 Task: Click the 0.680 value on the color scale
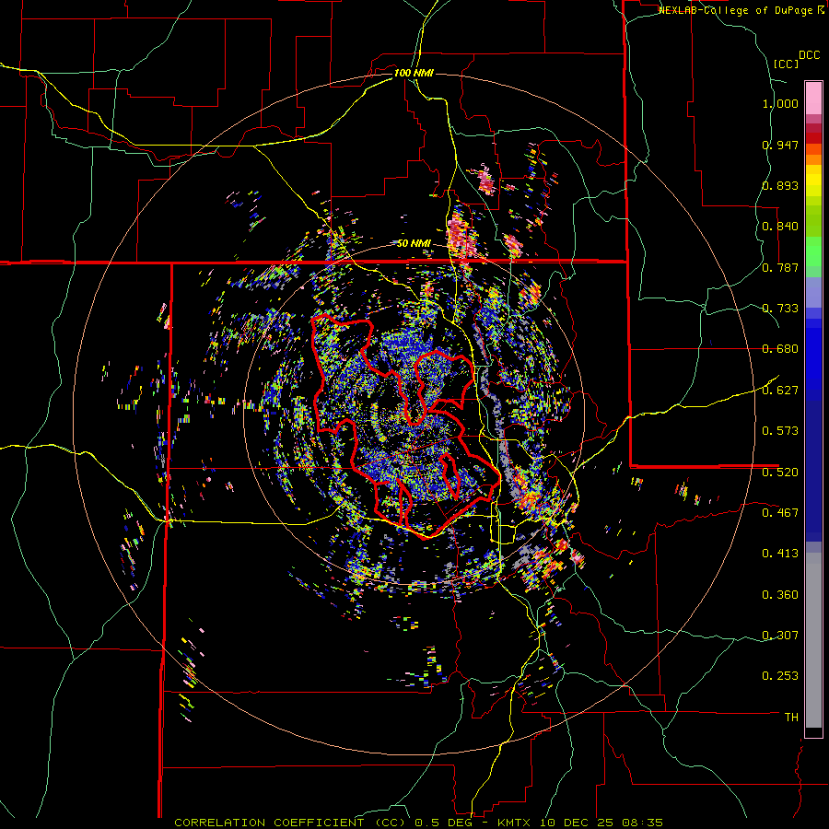click(x=780, y=349)
